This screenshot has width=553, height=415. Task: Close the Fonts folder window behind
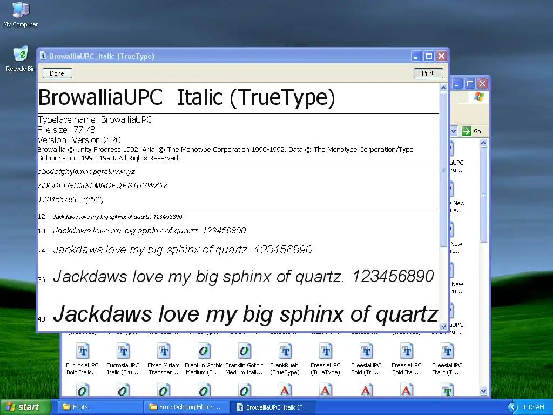482,84
